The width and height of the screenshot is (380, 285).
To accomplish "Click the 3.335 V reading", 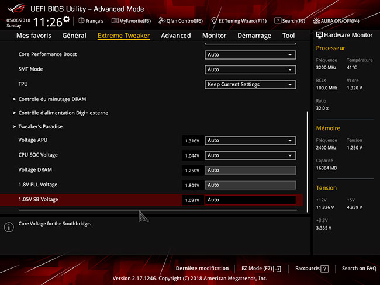I will pos(323,228).
